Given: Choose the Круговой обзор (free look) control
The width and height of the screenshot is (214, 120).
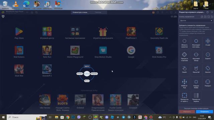Looking at the screenshot, I should pyautogui.click(x=196, y=57).
